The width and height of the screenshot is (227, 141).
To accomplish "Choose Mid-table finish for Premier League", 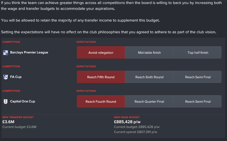I will 149,53.
